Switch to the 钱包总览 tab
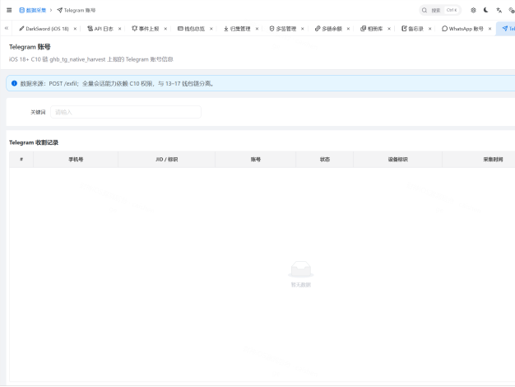This screenshot has height=387, width=515. coord(191,29)
